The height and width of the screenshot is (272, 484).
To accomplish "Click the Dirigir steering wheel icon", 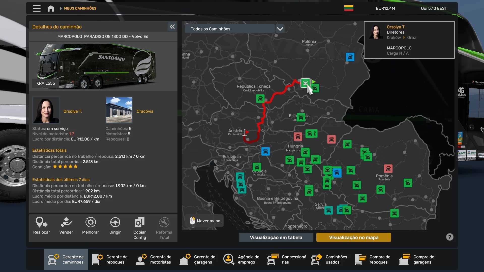I will [x=115, y=222].
